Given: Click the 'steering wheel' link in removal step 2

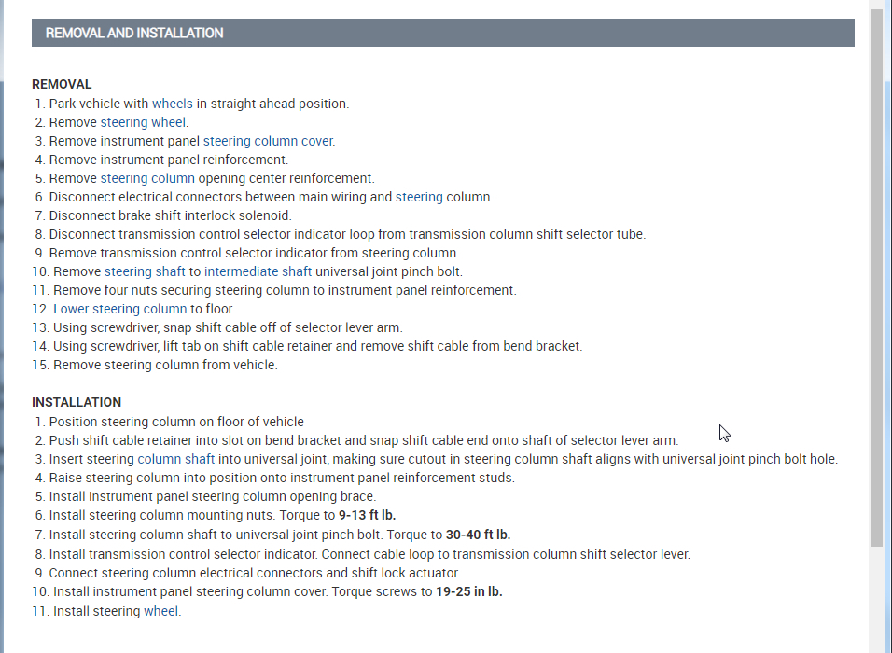Looking at the screenshot, I should click(143, 122).
